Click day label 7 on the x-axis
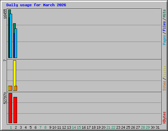Screen dimensions: 168x131 pyautogui.click(x=40, y=127)
